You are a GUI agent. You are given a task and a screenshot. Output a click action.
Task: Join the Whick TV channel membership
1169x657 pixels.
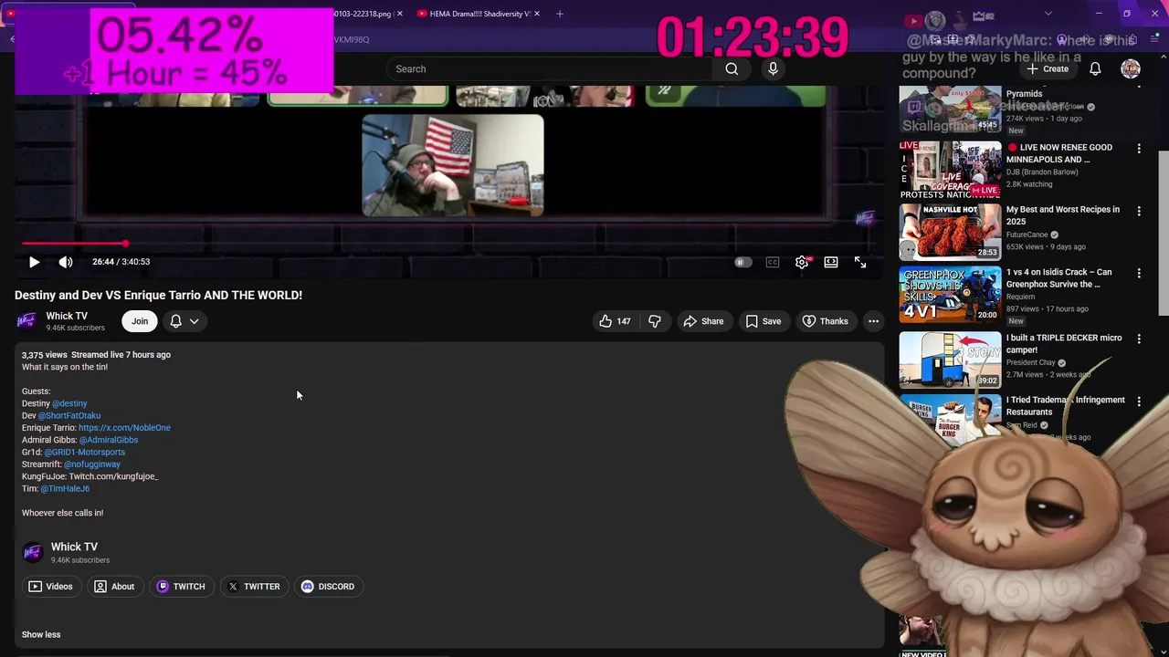click(x=140, y=321)
